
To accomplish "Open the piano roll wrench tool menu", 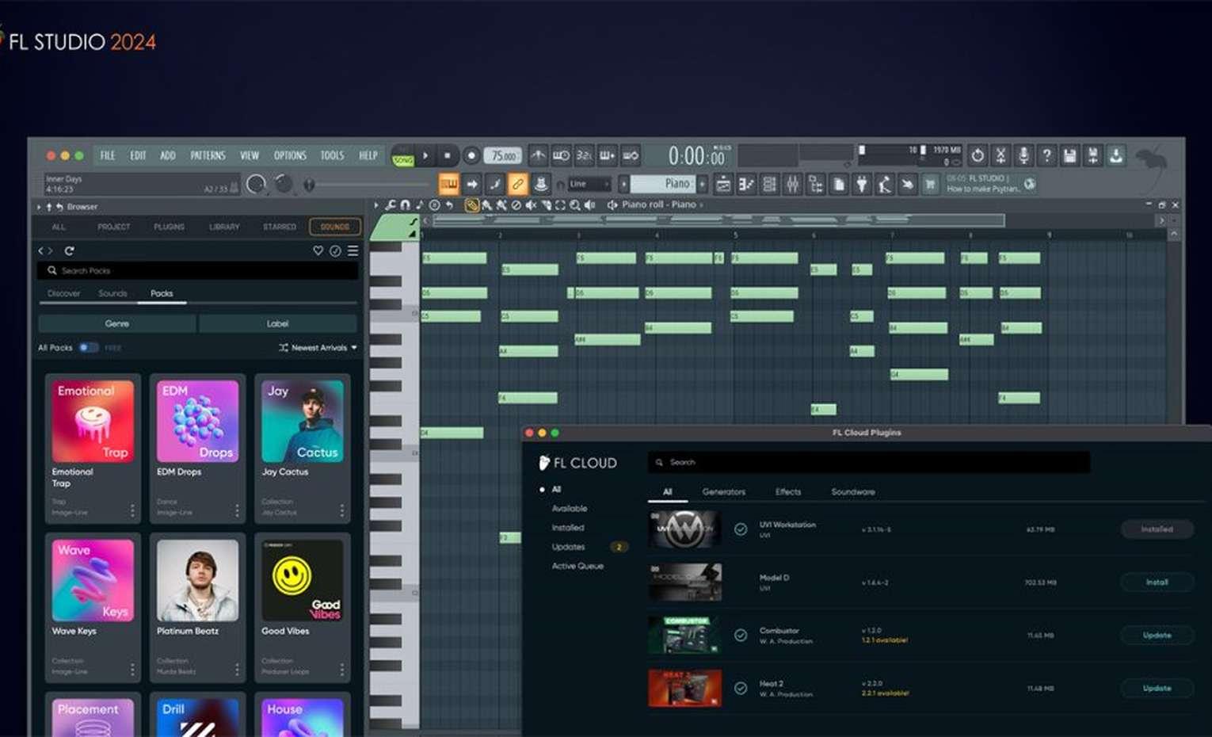I will (391, 204).
